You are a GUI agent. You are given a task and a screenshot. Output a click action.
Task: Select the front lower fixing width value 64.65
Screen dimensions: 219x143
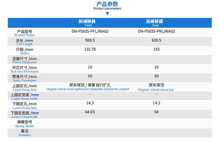tap(90, 112)
